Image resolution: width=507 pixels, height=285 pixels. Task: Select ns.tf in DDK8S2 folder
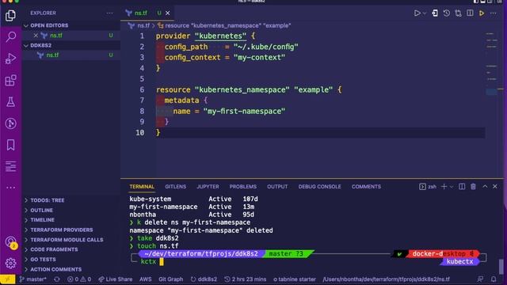point(71,55)
